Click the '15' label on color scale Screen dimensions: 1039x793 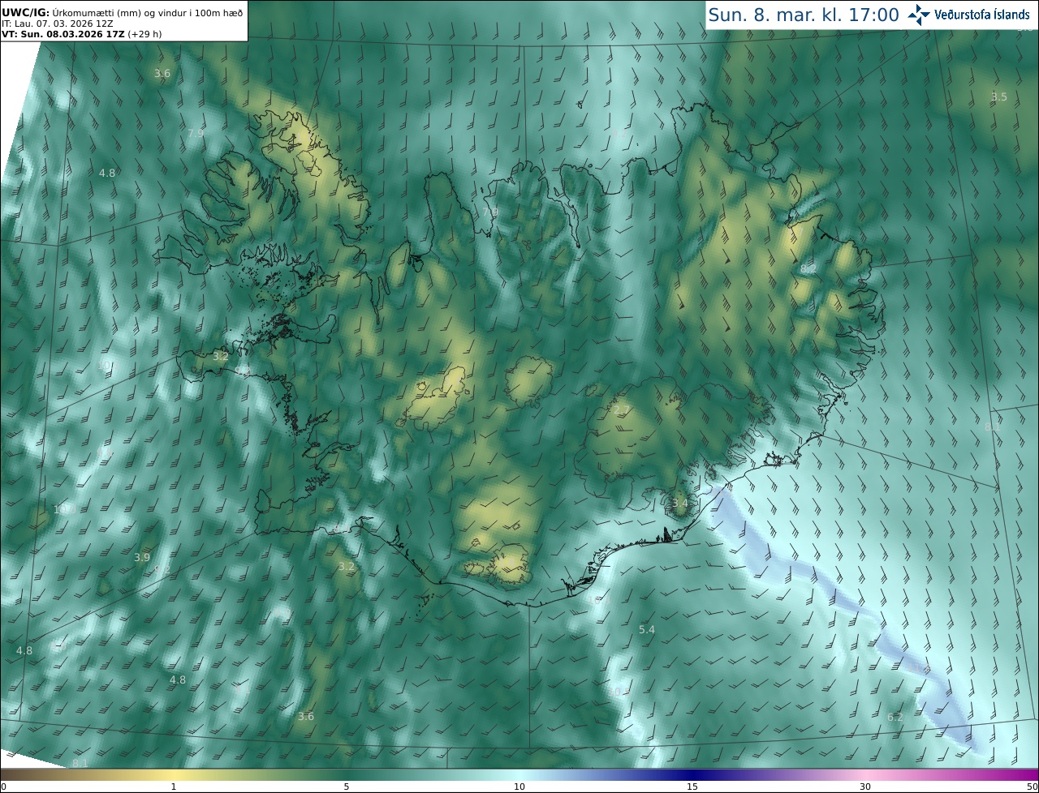tap(692, 787)
